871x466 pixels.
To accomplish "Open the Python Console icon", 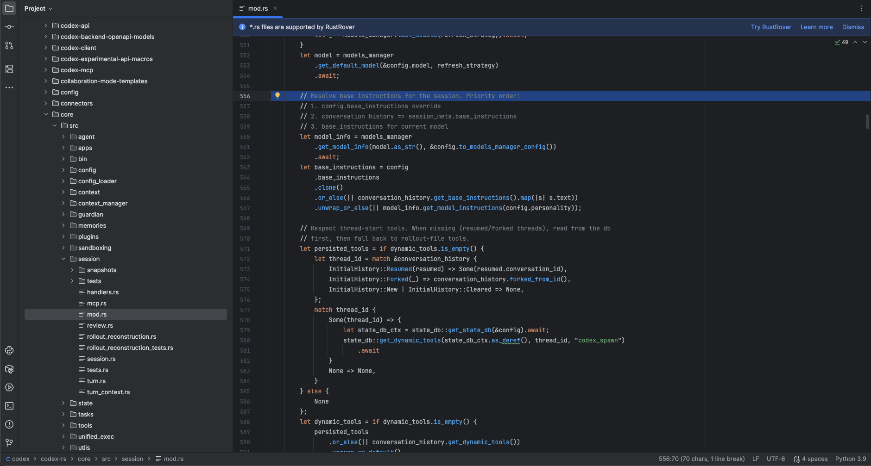I will (9, 350).
